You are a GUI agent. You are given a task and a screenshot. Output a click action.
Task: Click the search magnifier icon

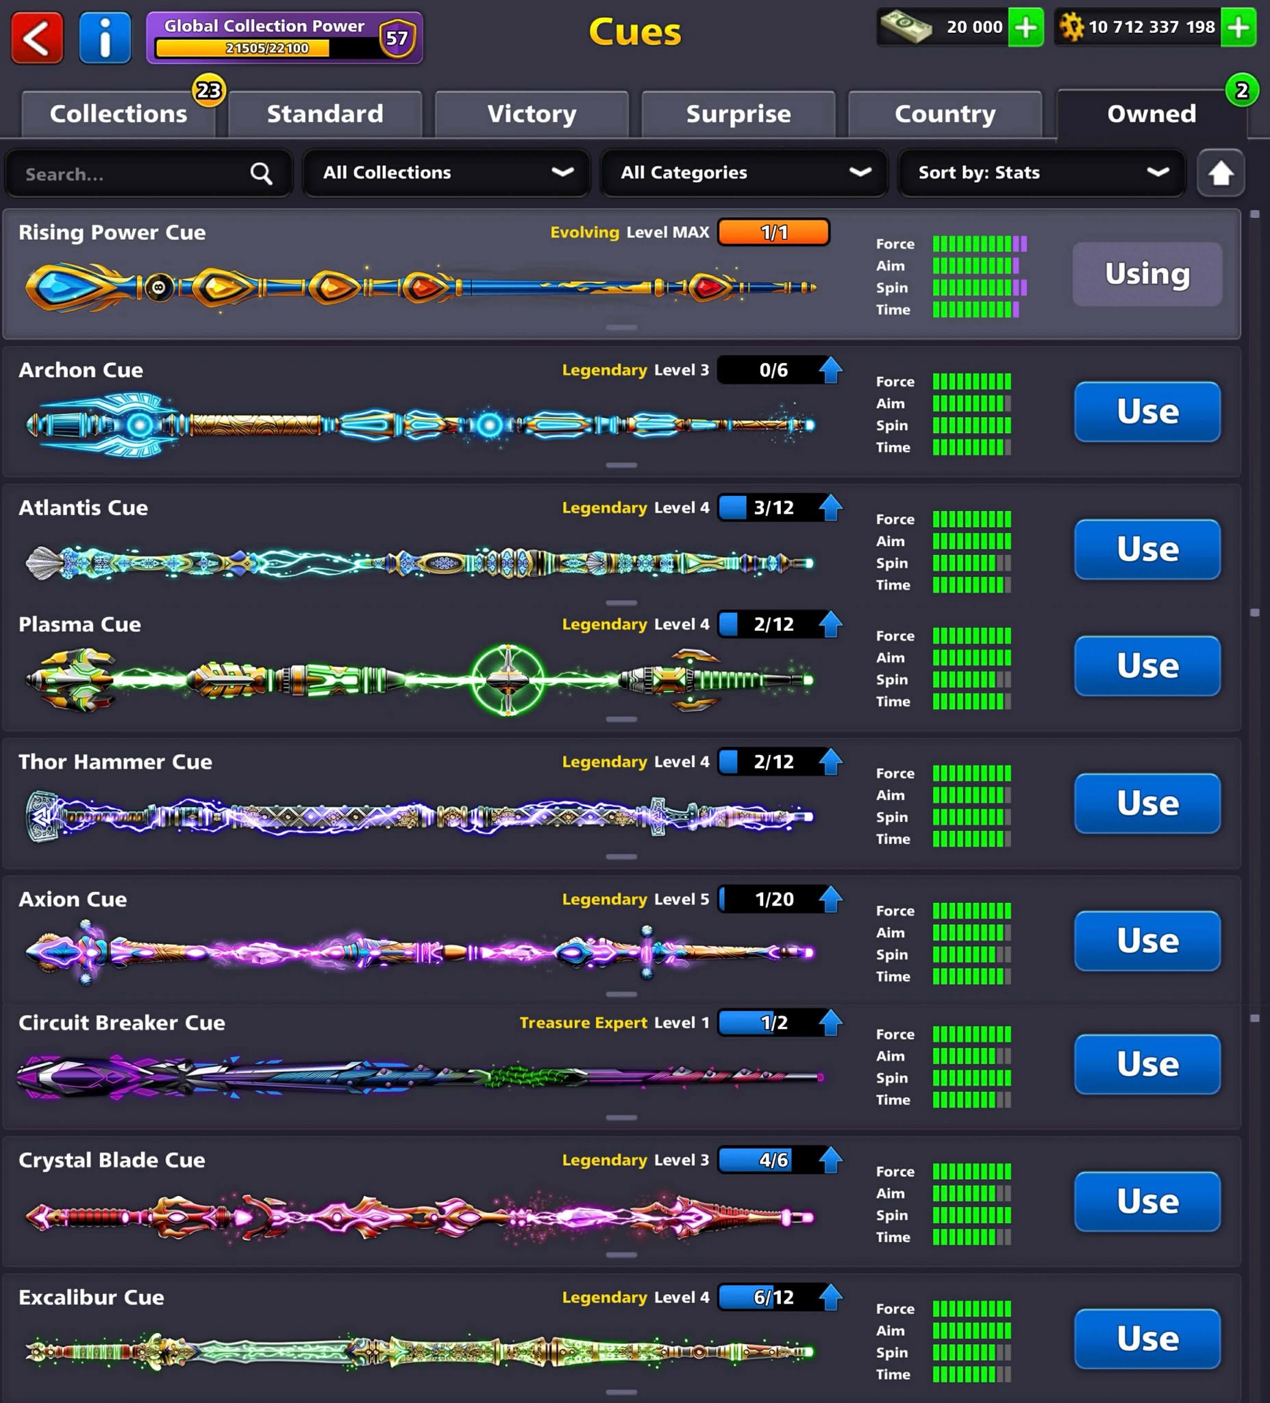click(x=261, y=173)
